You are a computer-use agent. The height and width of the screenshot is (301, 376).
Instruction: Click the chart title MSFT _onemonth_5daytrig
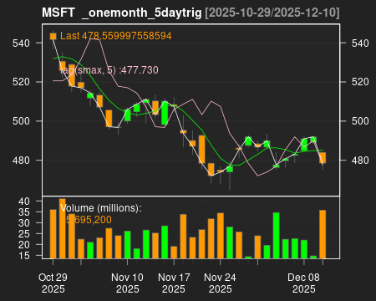(x=122, y=13)
